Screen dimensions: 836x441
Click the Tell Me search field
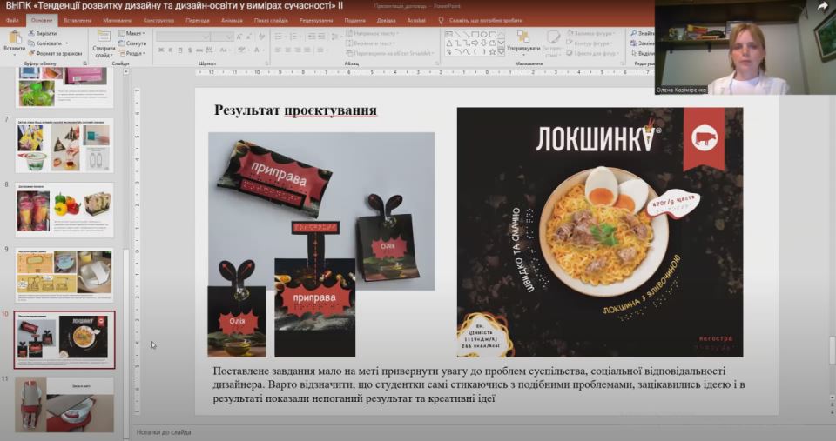point(486,20)
